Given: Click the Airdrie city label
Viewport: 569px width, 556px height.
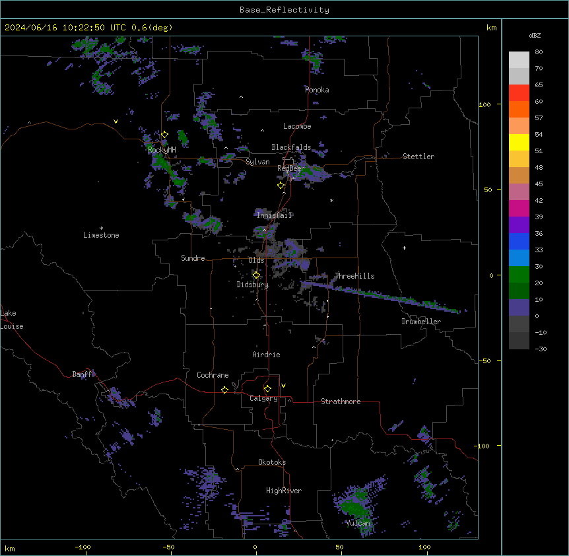Looking at the screenshot, I should (266, 355).
